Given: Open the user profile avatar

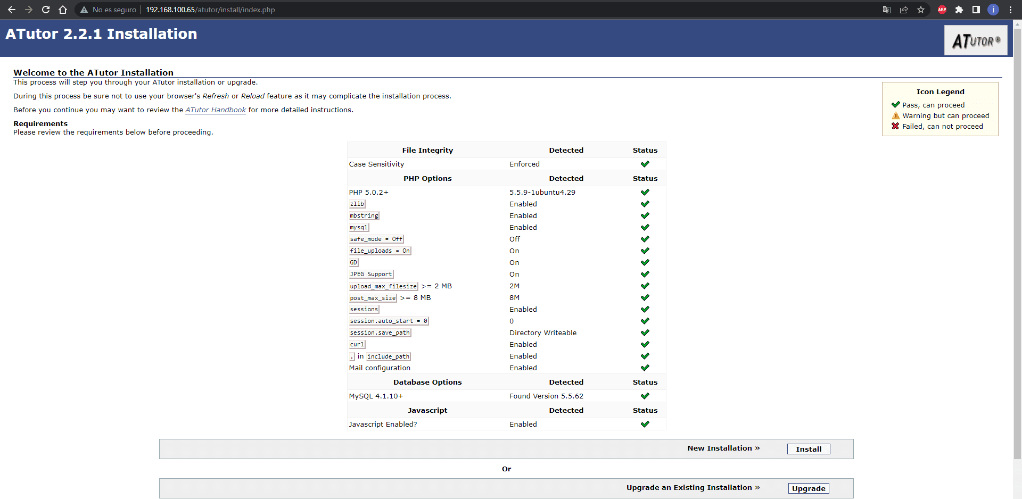Looking at the screenshot, I should pos(993,10).
